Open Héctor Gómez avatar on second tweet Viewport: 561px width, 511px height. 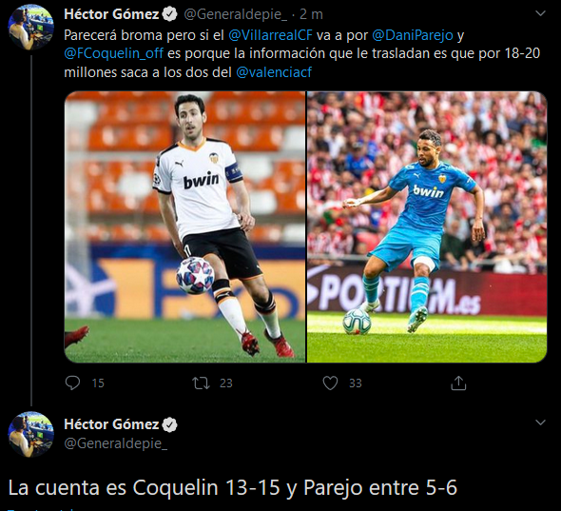(x=31, y=434)
